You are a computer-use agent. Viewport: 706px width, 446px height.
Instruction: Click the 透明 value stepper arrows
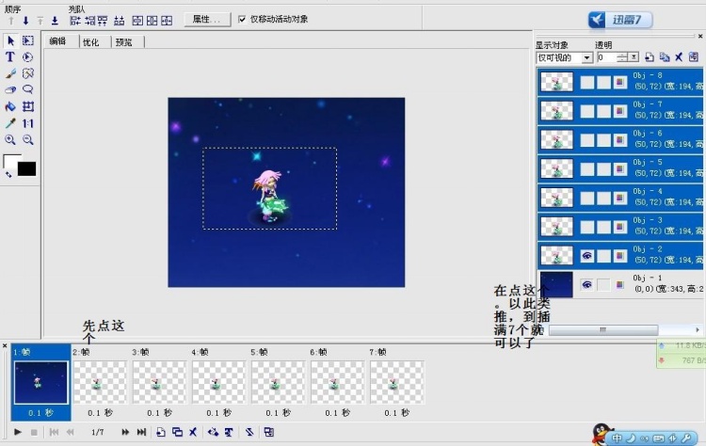(622, 57)
